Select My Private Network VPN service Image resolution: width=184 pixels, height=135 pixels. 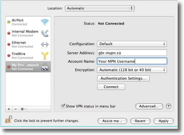click(x=28, y=67)
